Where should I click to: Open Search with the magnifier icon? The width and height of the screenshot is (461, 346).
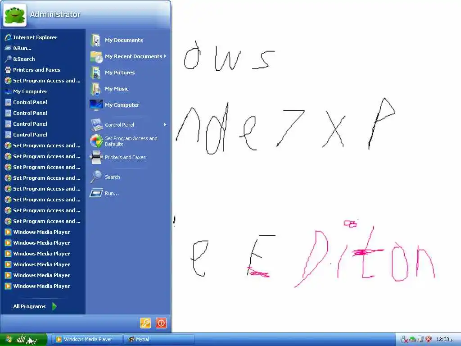pyautogui.click(x=128, y=177)
